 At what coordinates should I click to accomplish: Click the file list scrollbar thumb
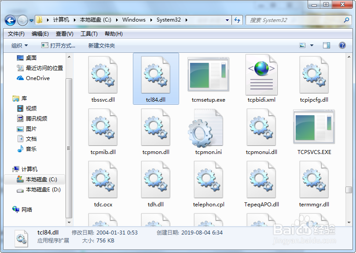pyautogui.click(x=349, y=190)
